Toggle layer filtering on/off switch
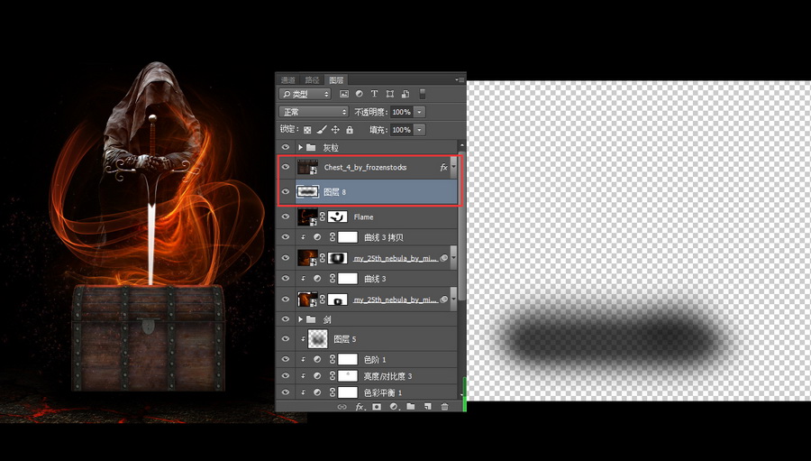The height and width of the screenshot is (461, 811). click(x=422, y=94)
